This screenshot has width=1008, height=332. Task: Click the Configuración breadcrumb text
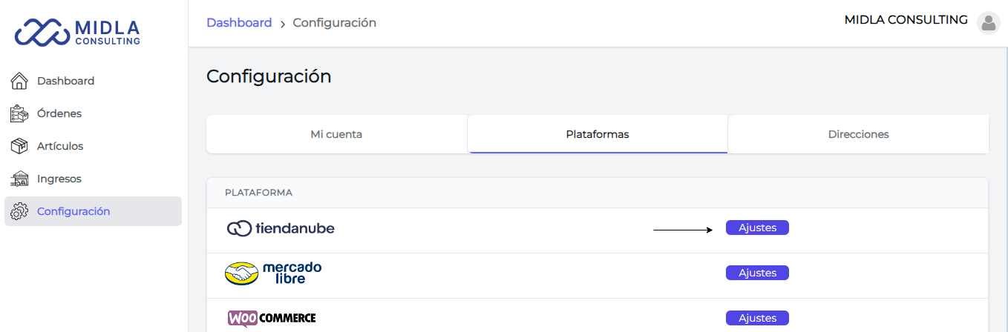tap(335, 23)
